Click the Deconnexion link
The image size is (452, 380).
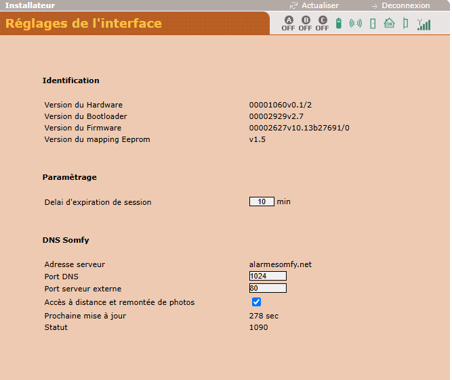coord(405,5)
